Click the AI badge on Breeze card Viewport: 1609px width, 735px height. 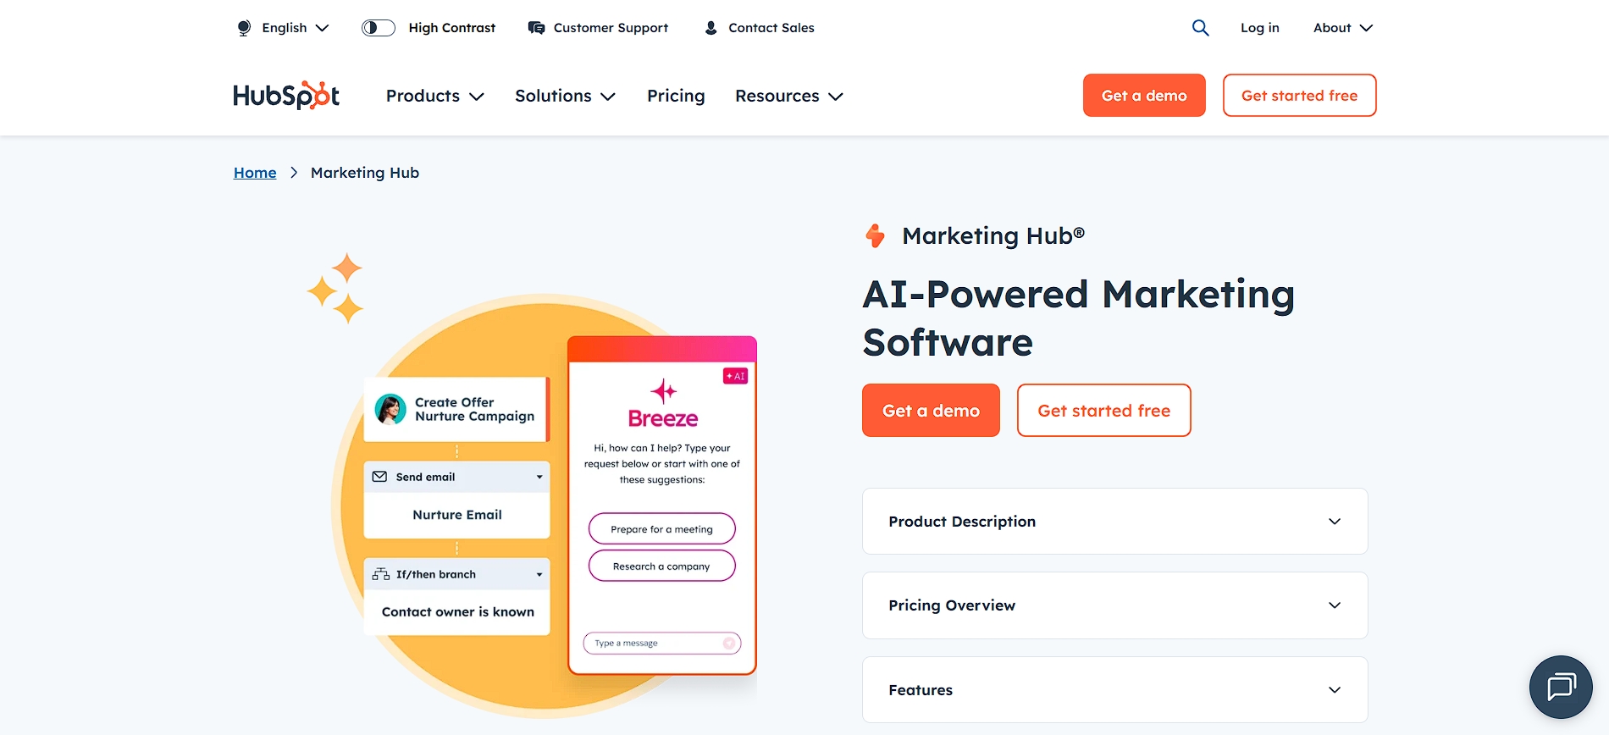coord(735,376)
